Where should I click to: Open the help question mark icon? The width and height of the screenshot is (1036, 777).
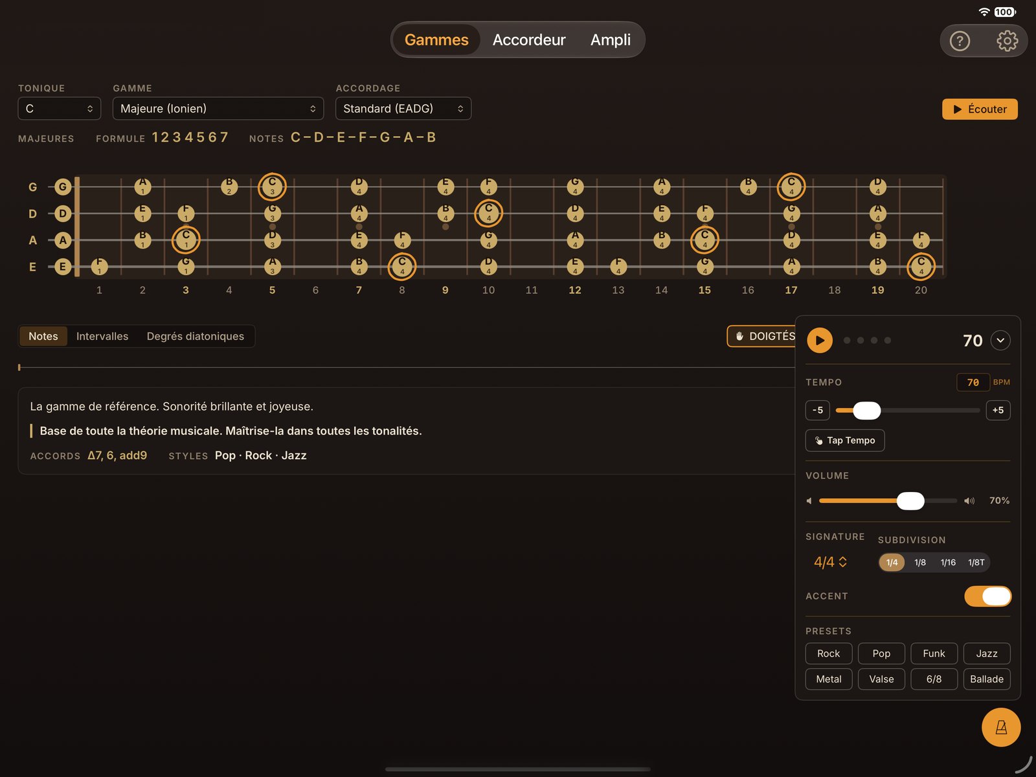coord(960,41)
